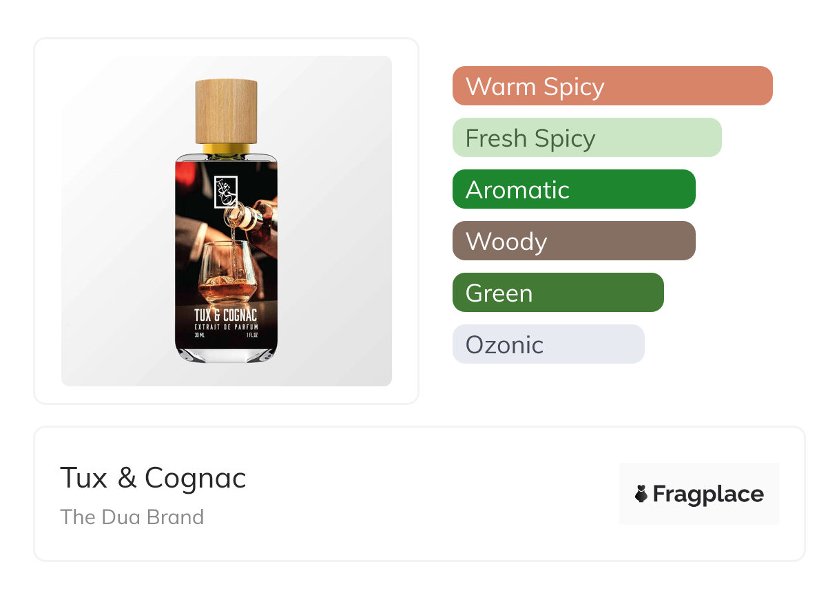
Task: Click the 1 FL.OZ marking on the bottle
Action: click(x=253, y=335)
